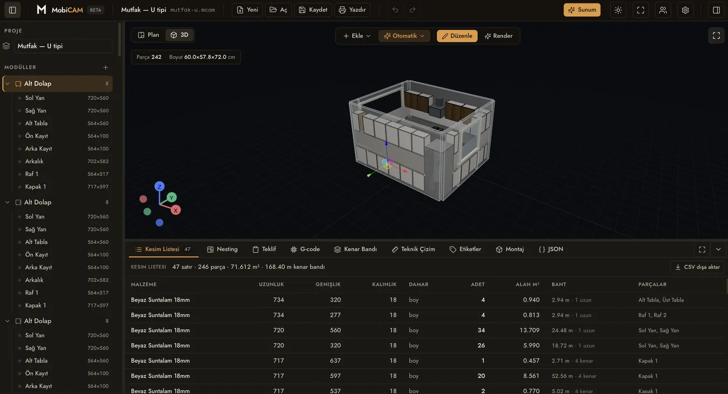The width and height of the screenshot is (728, 394).
Task: Open the G-code tab
Action: [x=305, y=249]
